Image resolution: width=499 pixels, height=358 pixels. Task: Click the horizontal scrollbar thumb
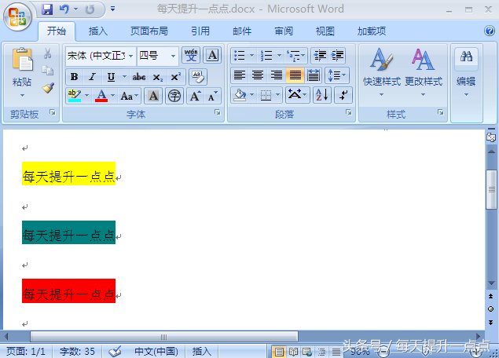(x=164, y=336)
